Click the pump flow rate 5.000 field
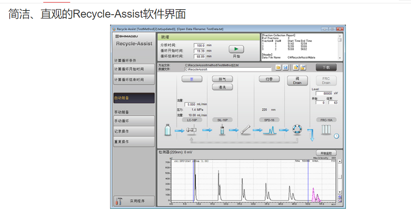Viewport: 411px width, 215px height. click(x=190, y=104)
